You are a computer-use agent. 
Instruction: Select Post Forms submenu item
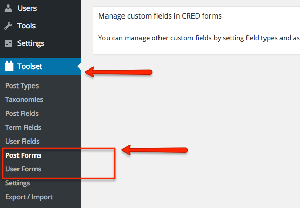[x=23, y=155]
